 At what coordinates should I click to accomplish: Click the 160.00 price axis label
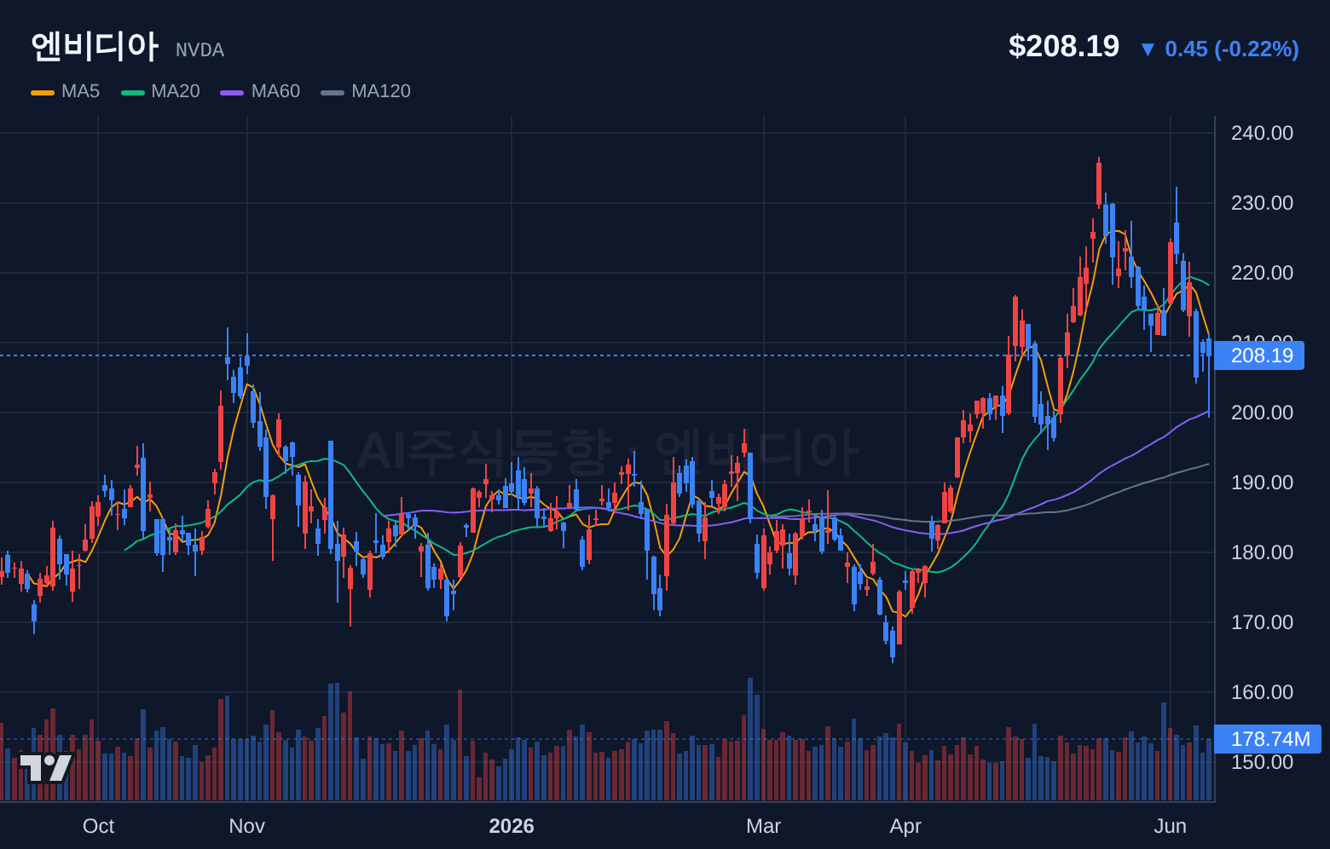tap(1262, 692)
